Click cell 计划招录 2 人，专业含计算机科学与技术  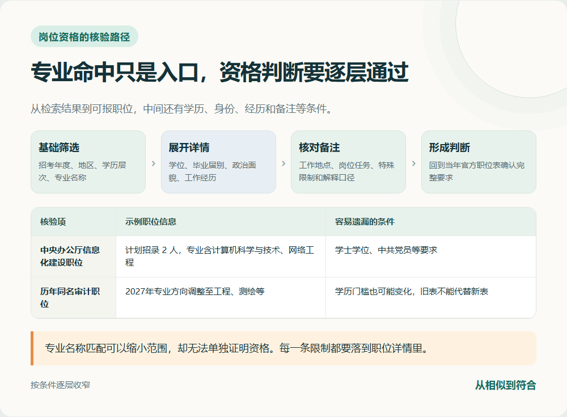pos(219,256)
